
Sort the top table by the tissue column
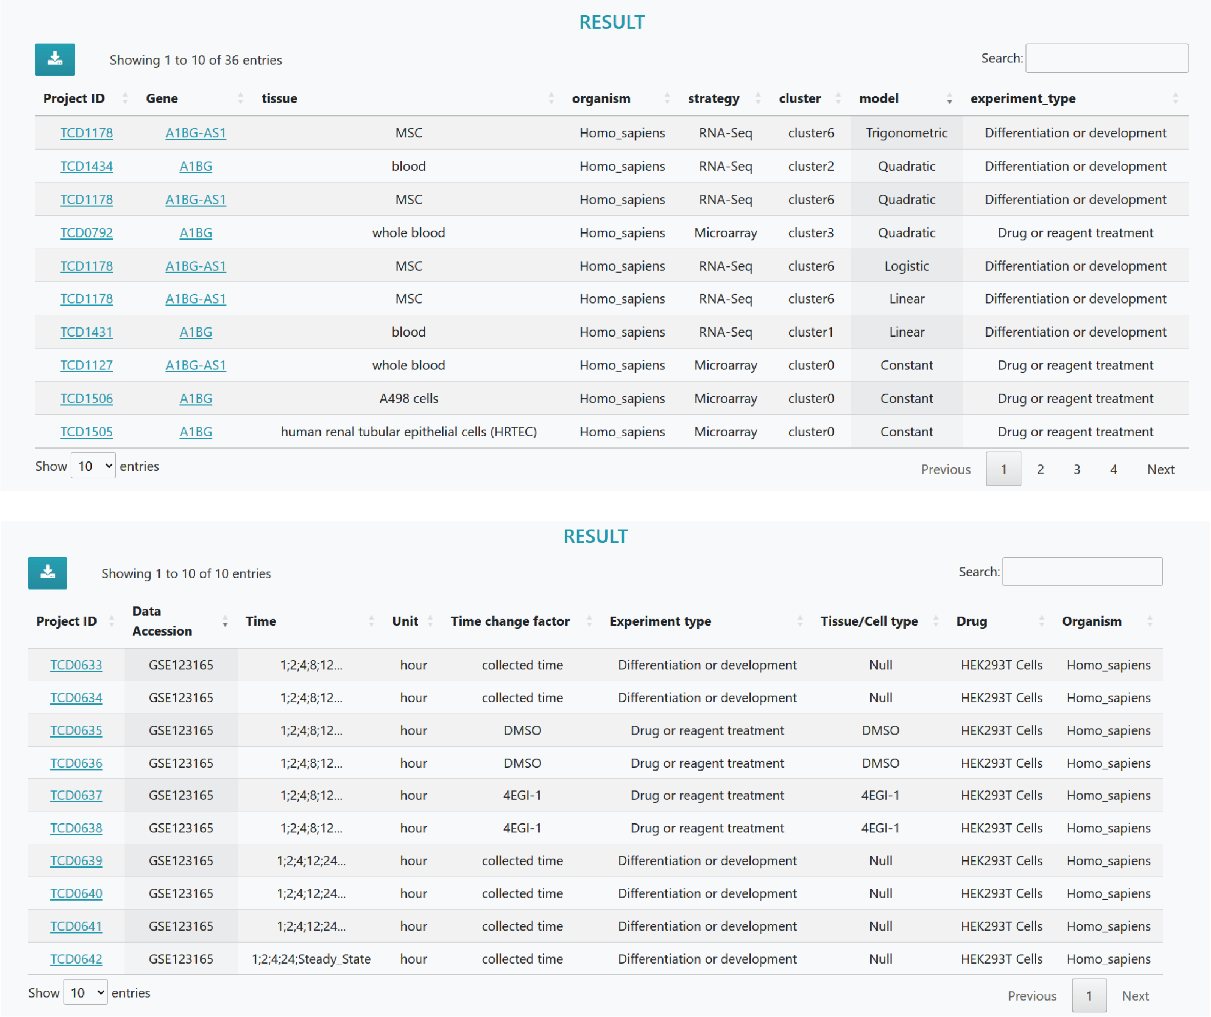(x=279, y=98)
